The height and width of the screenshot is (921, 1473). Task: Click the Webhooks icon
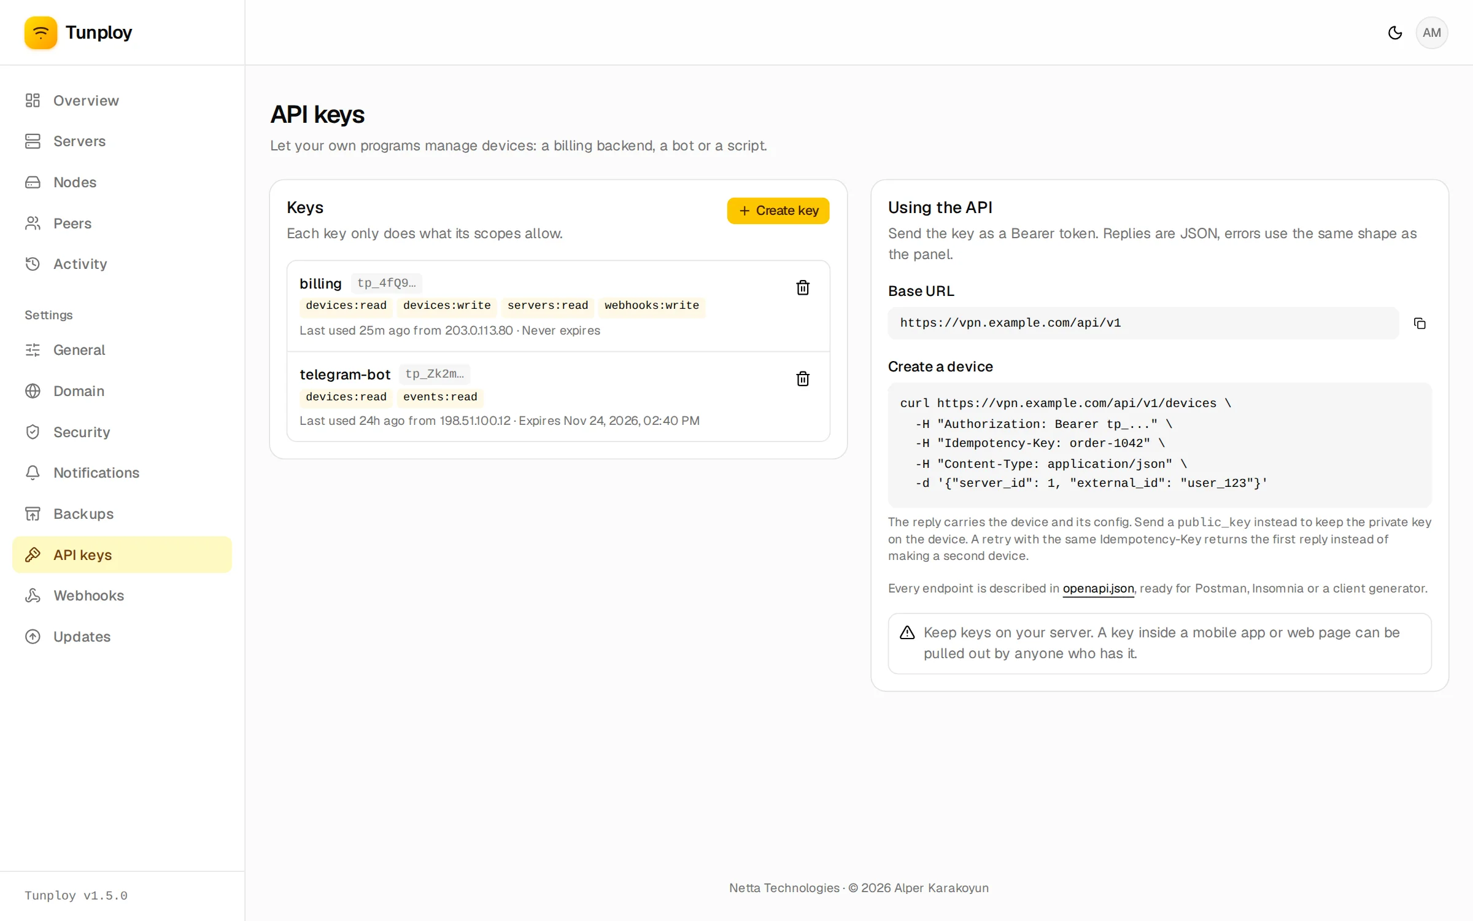(33, 596)
